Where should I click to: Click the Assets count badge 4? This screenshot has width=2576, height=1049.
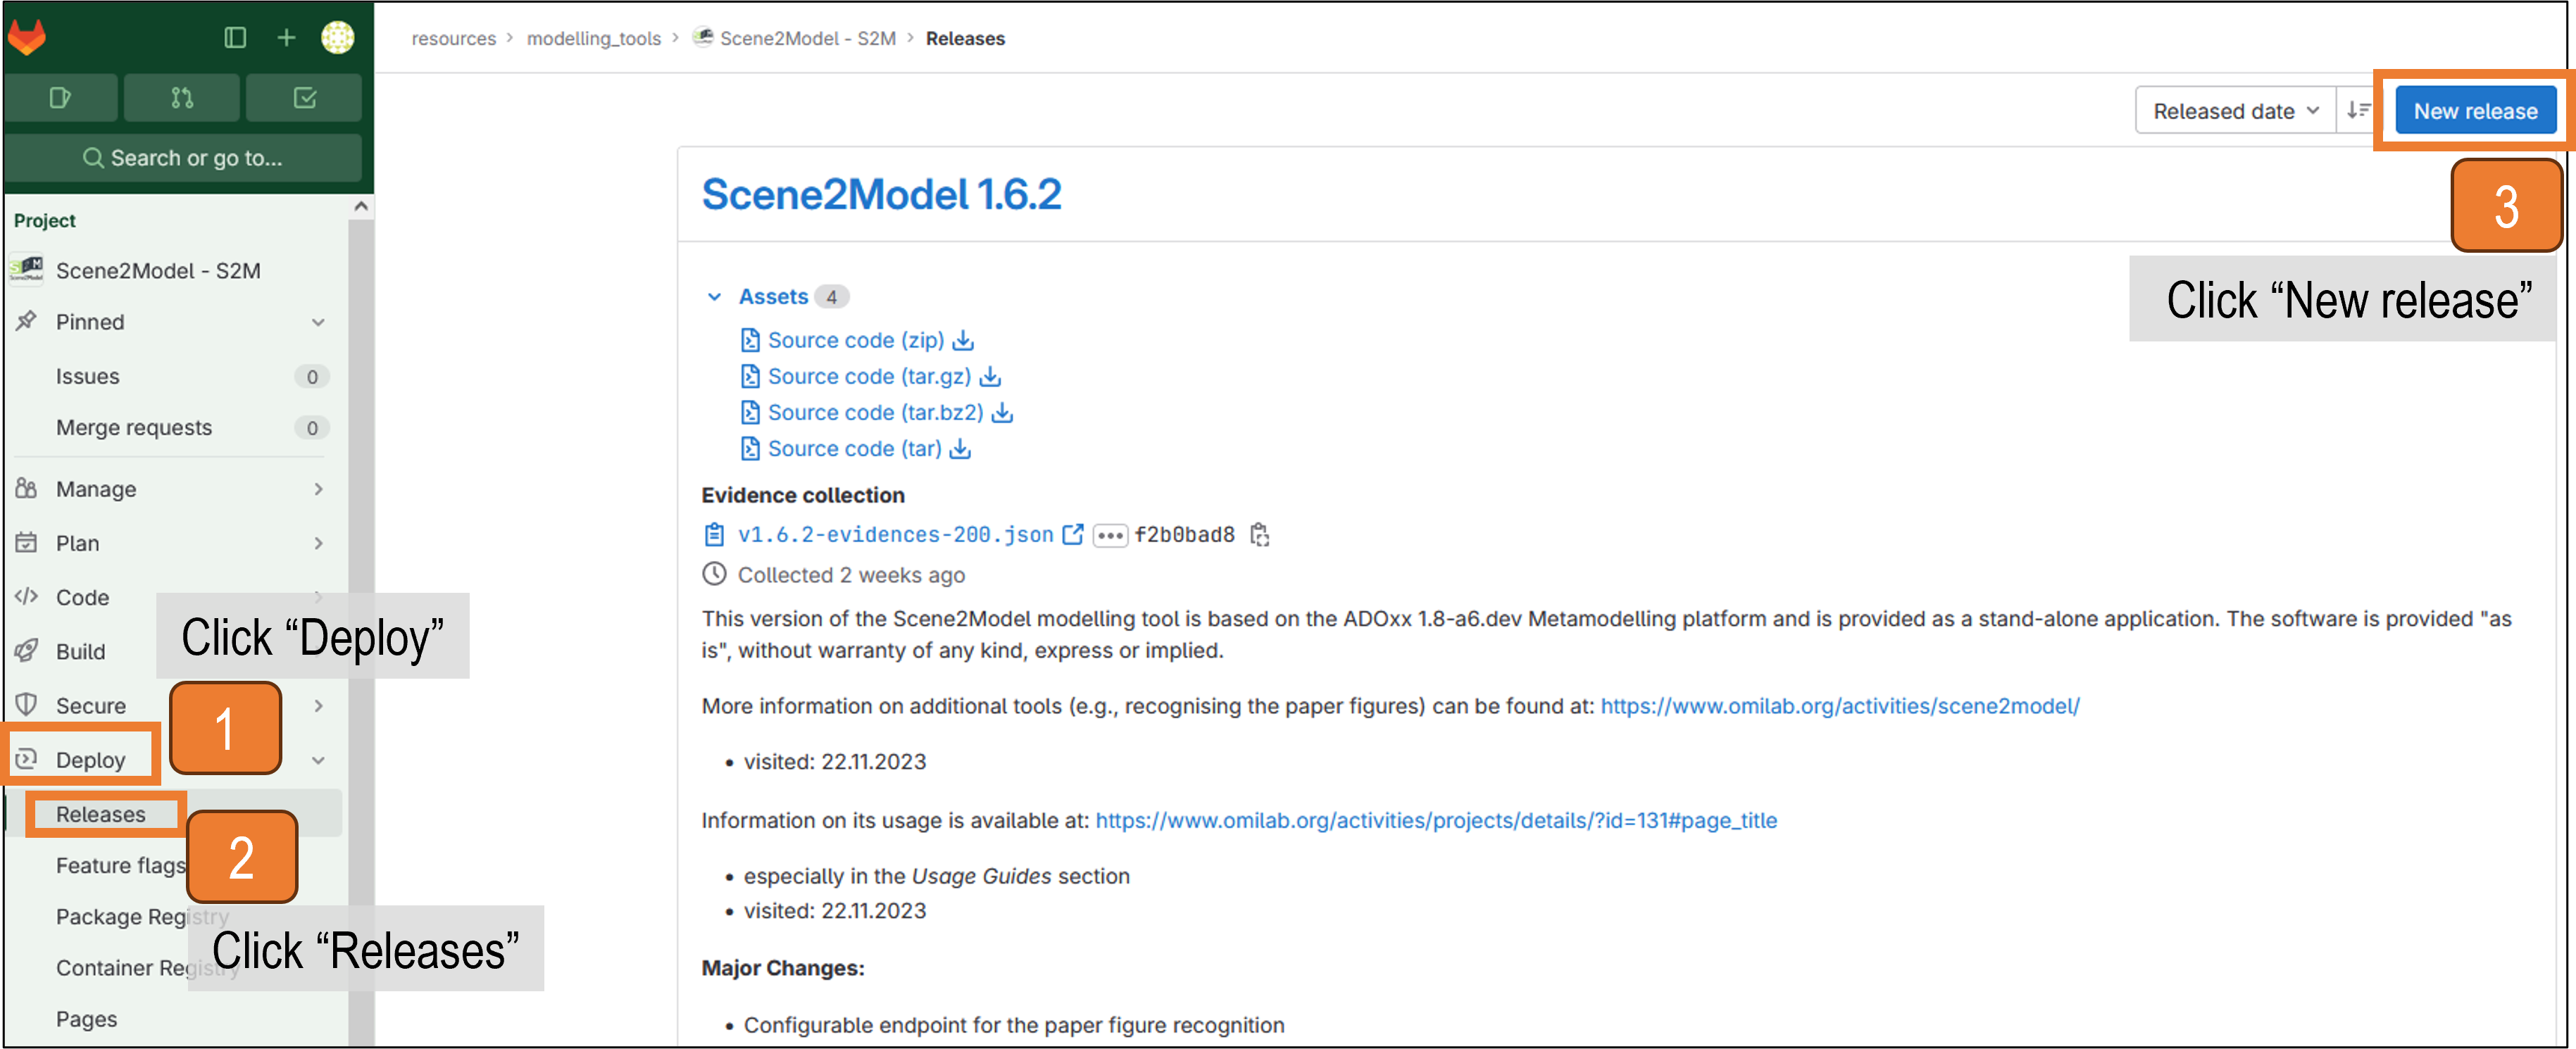(x=831, y=297)
